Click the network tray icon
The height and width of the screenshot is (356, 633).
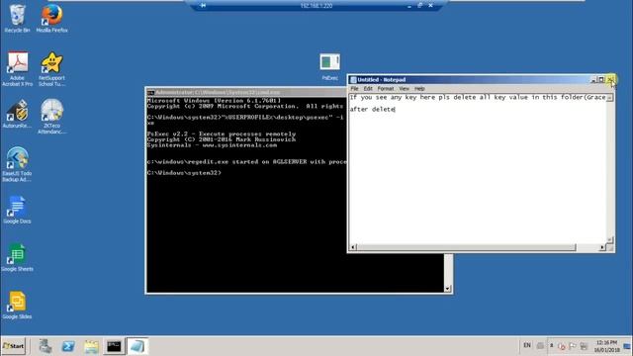point(584,346)
